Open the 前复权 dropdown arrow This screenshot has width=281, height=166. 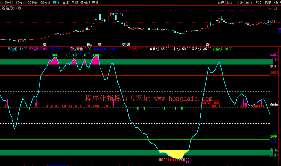(19, 8)
